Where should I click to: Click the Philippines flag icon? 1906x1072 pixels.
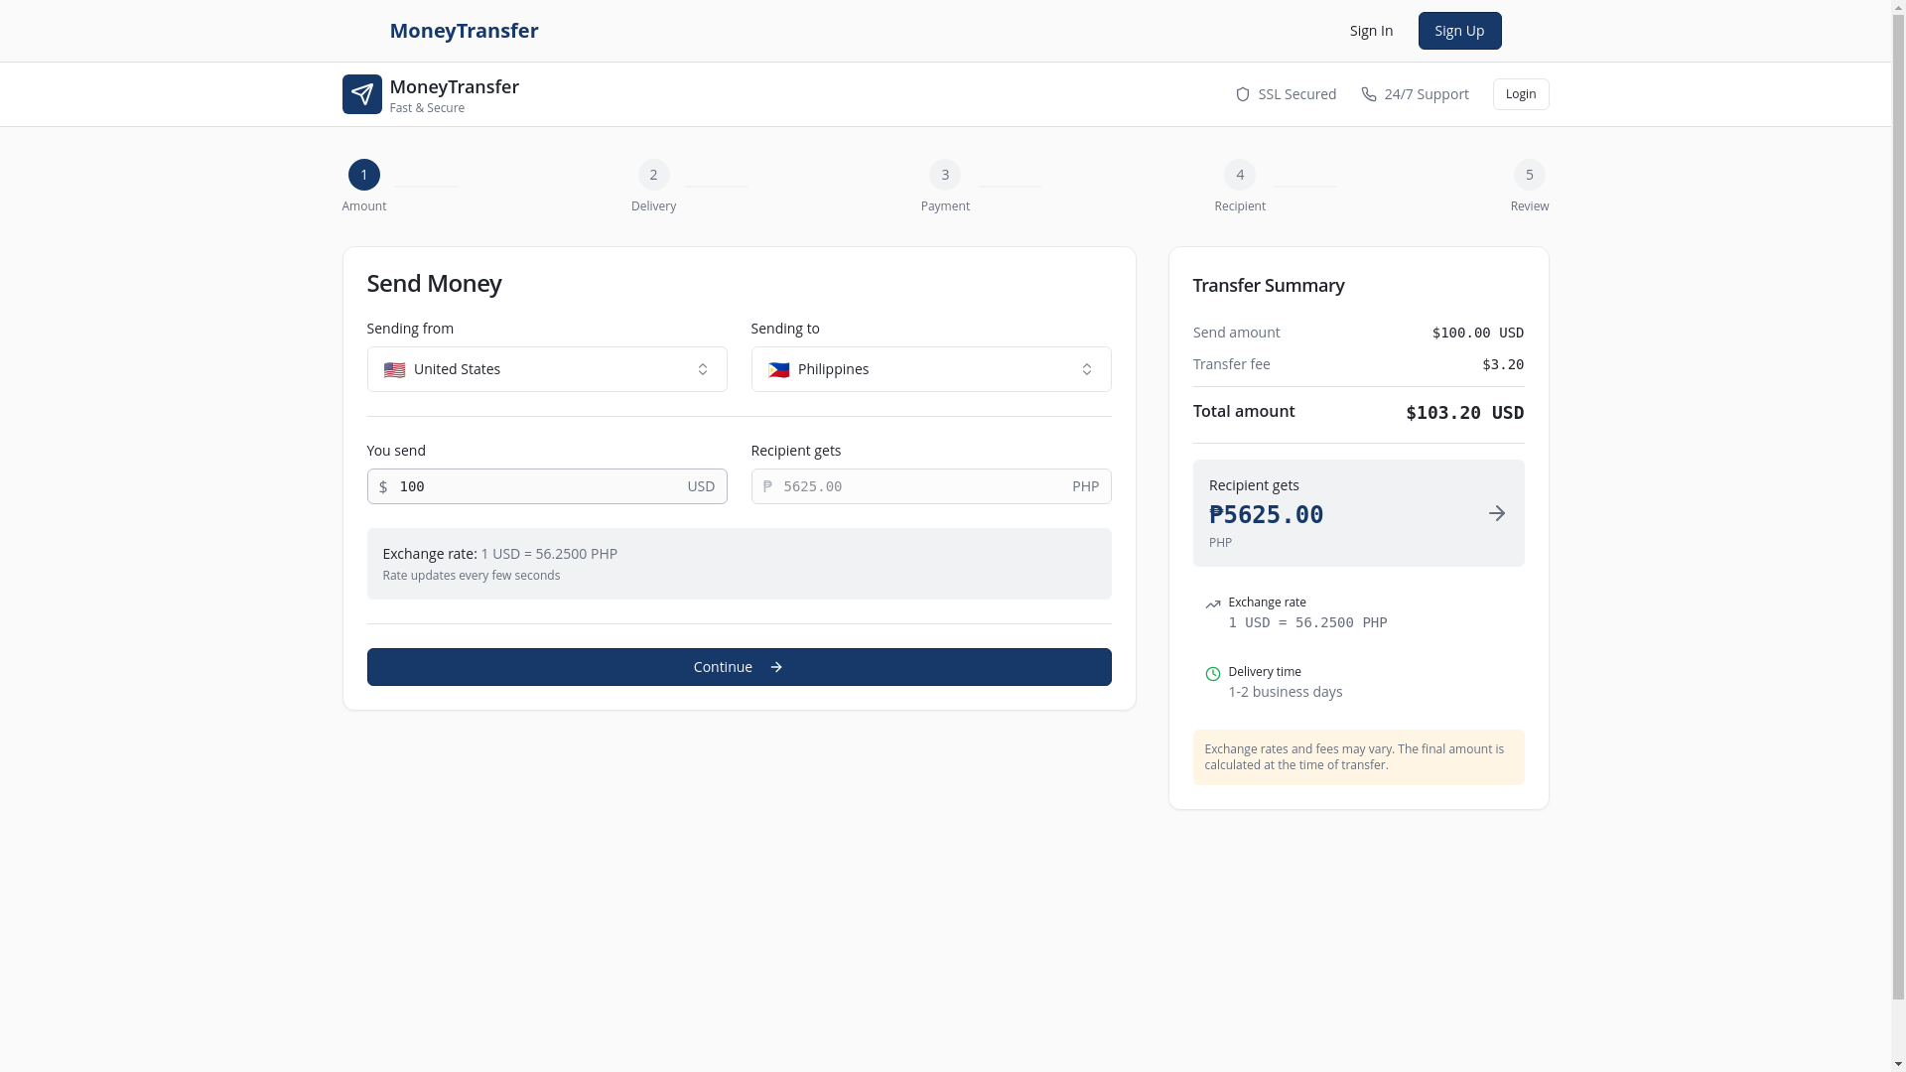tap(778, 370)
